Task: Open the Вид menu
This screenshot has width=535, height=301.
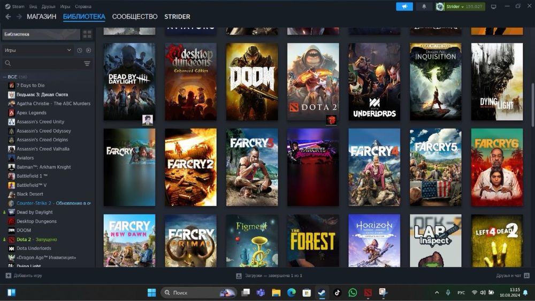Action: pyautogui.click(x=33, y=6)
